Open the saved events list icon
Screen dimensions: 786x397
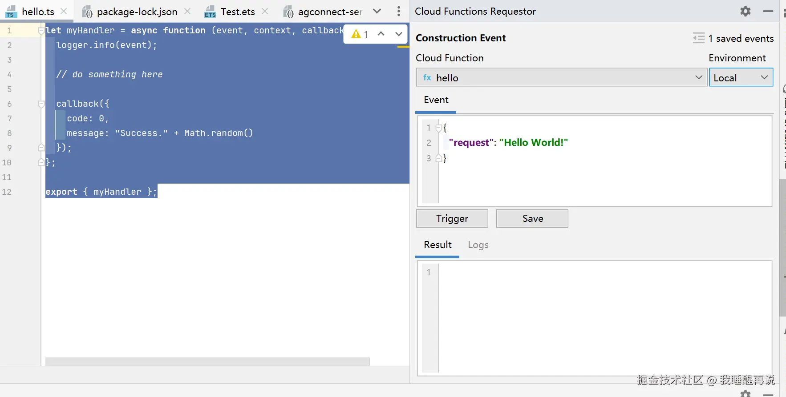pyautogui.click(x=698, y=38)
